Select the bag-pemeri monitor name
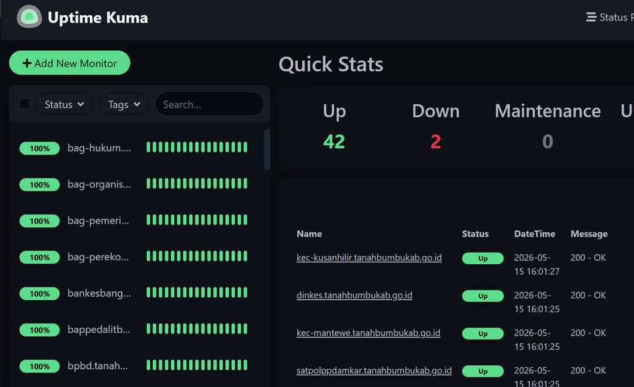The width and height of the screenshot is (634, 387). (98, 221)
